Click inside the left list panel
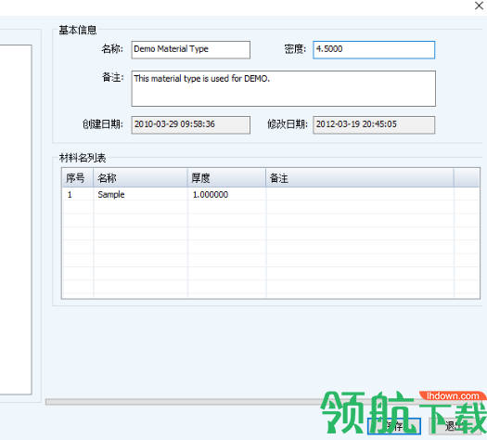Viewport: 487px width, 440px height. click(16, 220)
